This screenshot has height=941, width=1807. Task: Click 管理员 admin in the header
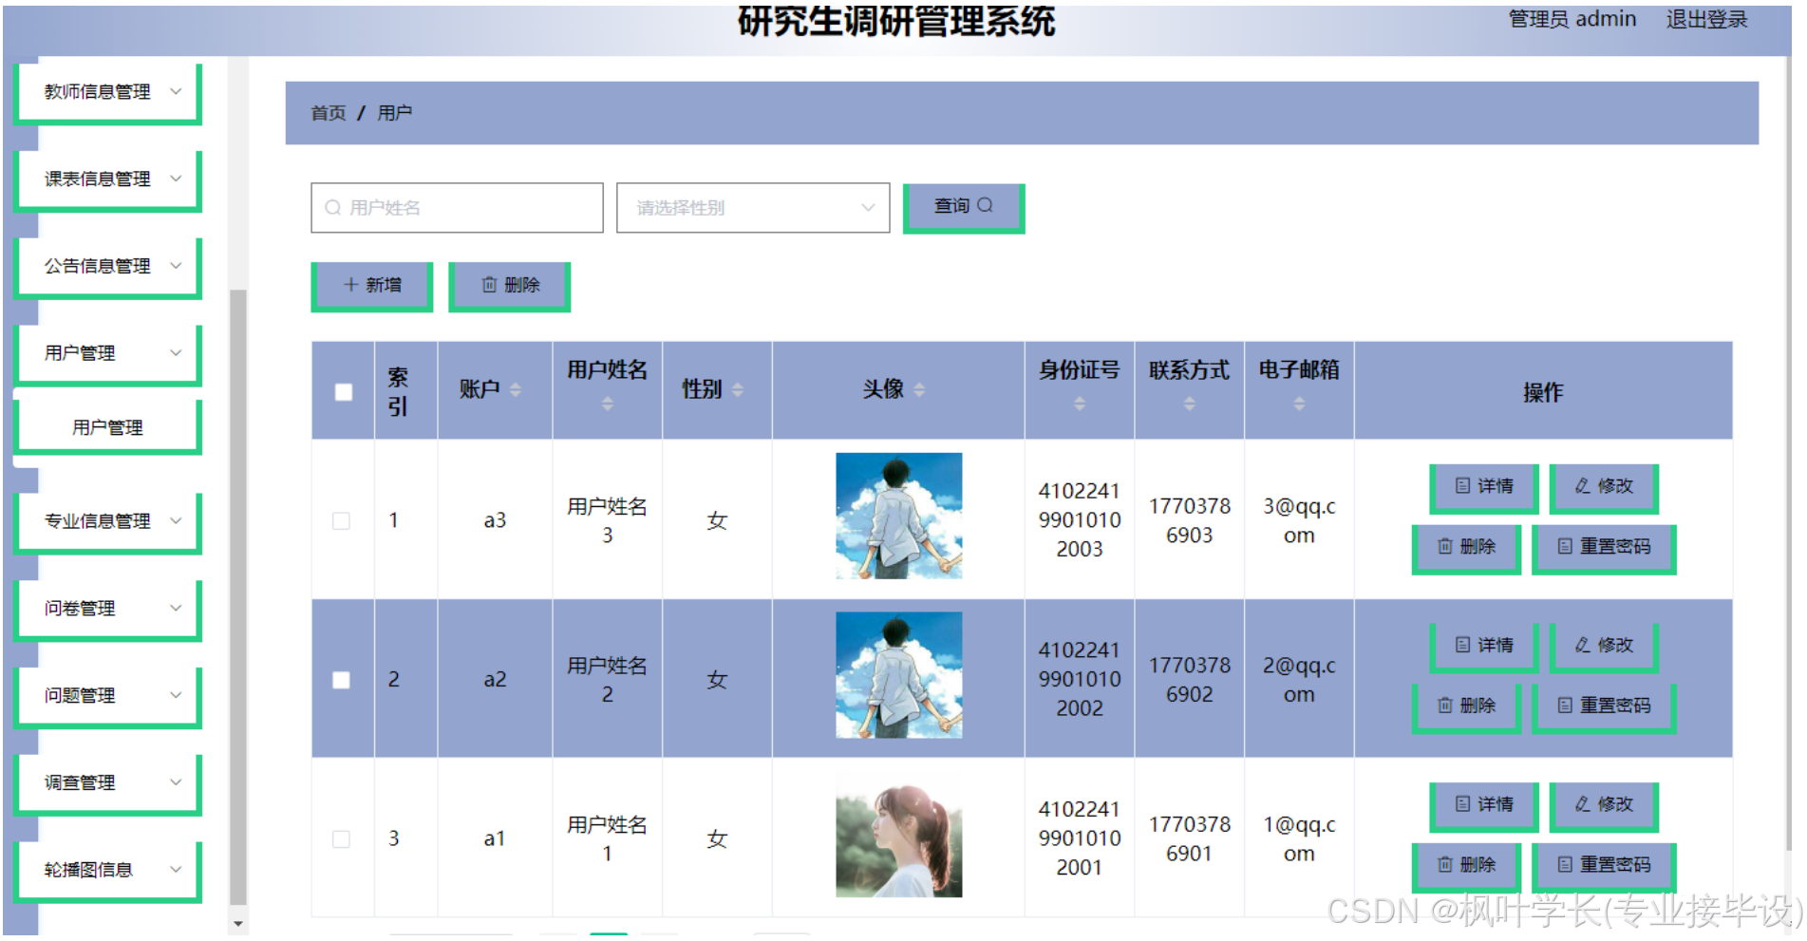point(1572,19)
